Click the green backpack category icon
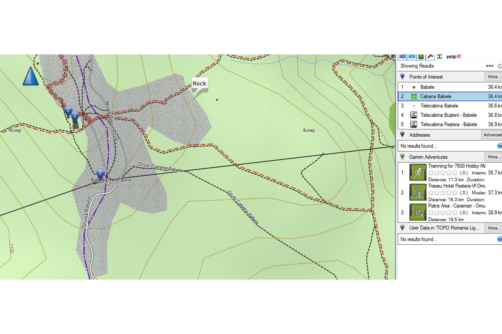Viewport: 502px width, 334px height. coord(421,56)
